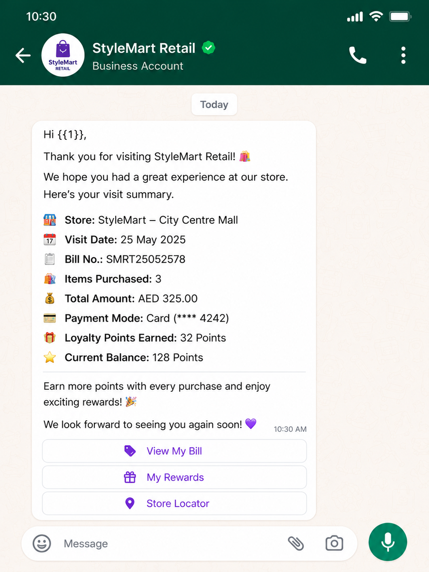Click the 25 May 2025 date text
429x572 pixels.
point(153,240)
